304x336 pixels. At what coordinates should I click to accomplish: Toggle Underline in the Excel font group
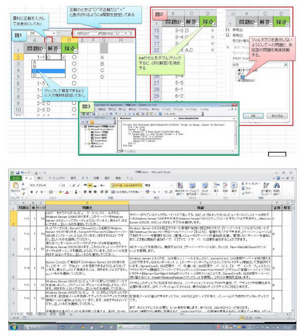point(42,192)
